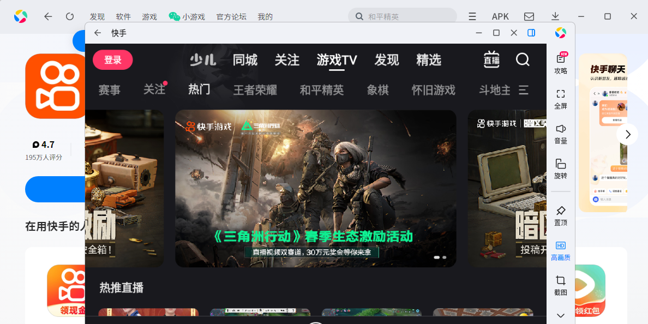This screenshot has height=324, width=648.
Task: Open the 直播 live icon
Action: (492, 60)
